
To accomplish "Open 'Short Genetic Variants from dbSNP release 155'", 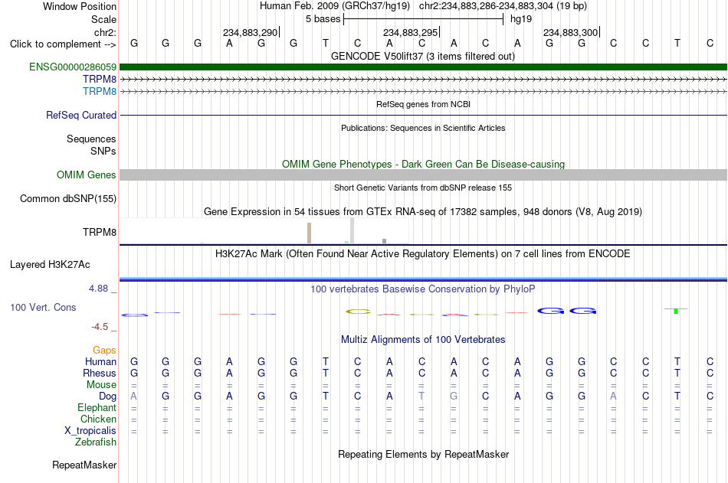I will click(x=423, y=188).
